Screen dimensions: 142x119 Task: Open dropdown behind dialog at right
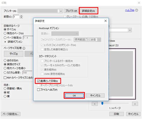(x=130, y=30)
